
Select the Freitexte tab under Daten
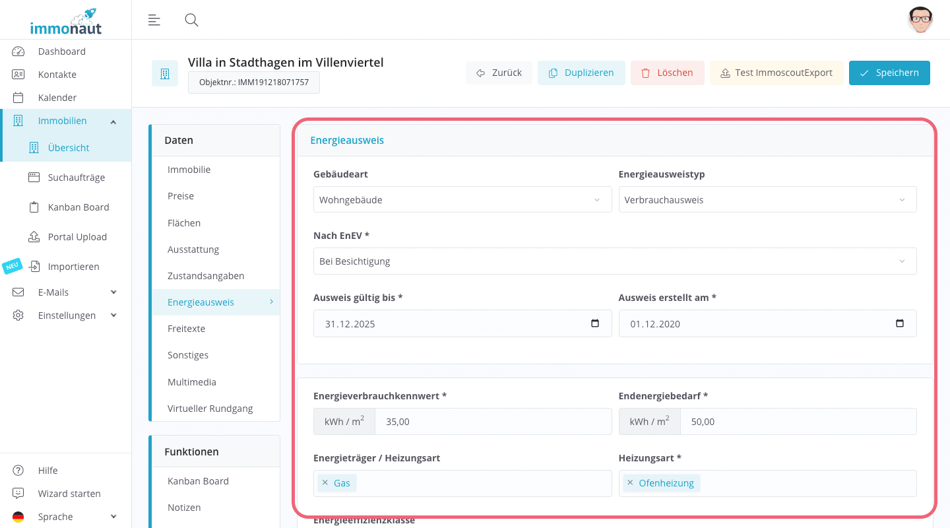[x=216, y=329]
